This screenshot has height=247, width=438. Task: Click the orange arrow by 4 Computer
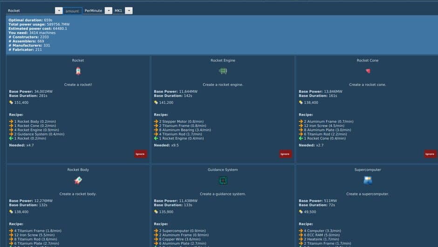coord(301,231)
